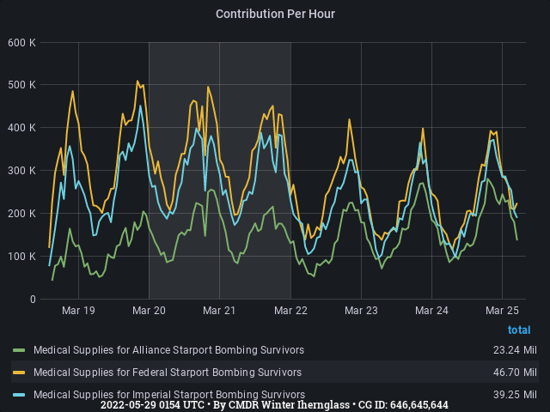Sort legend by the total column header
Image resolution: width=550 pixels, height=412 pixels.
click(519, 330)
